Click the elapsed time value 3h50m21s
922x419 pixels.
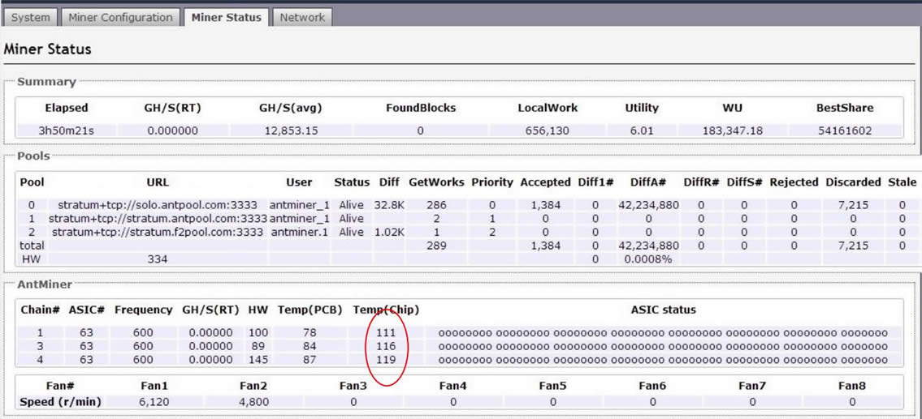67,130
